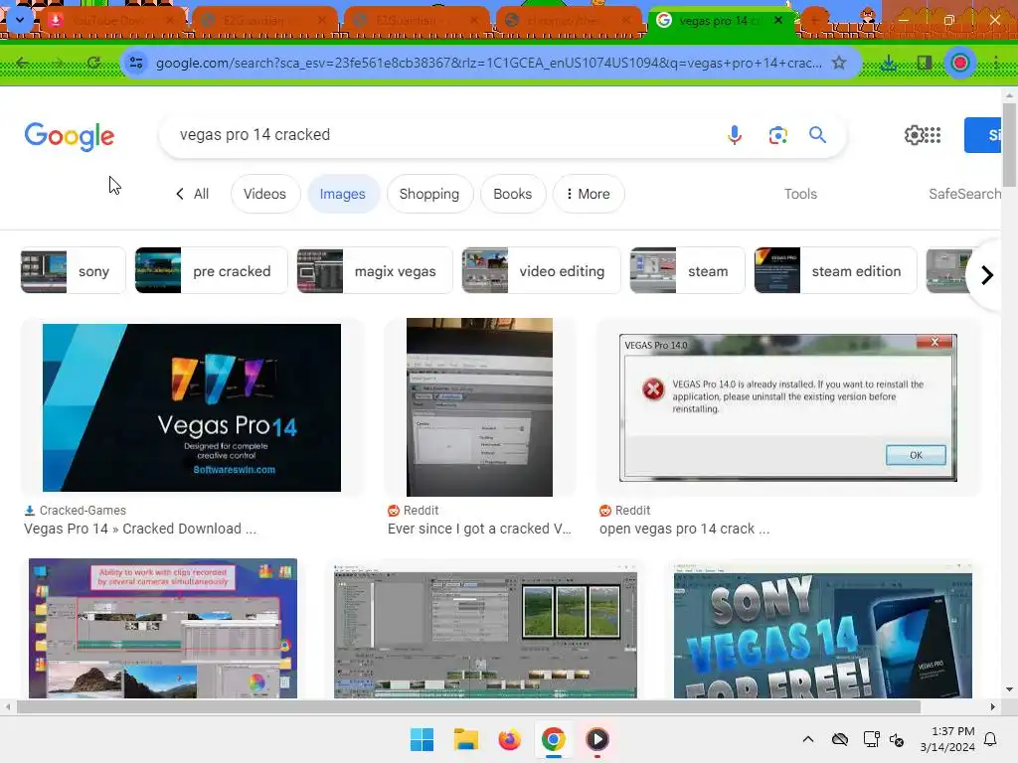Click the Cracked-Games source label
Screen dimensions: 1018x763
[83, 510]
